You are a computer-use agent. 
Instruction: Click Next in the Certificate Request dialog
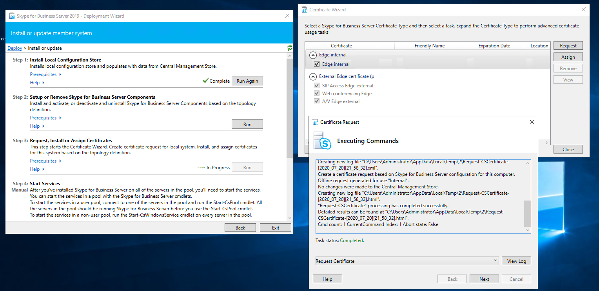484,279
